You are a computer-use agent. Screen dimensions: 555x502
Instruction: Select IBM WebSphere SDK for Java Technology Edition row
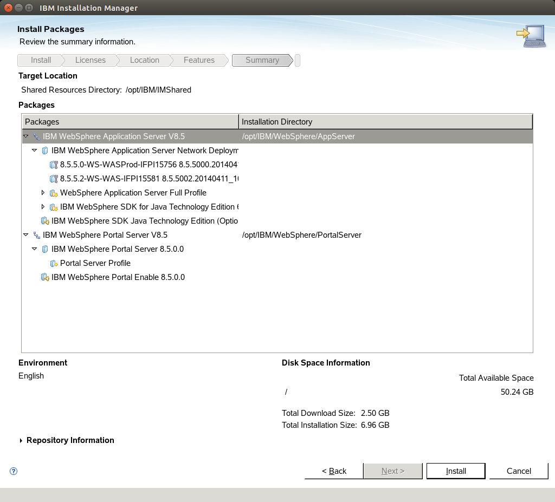[277, 207]
